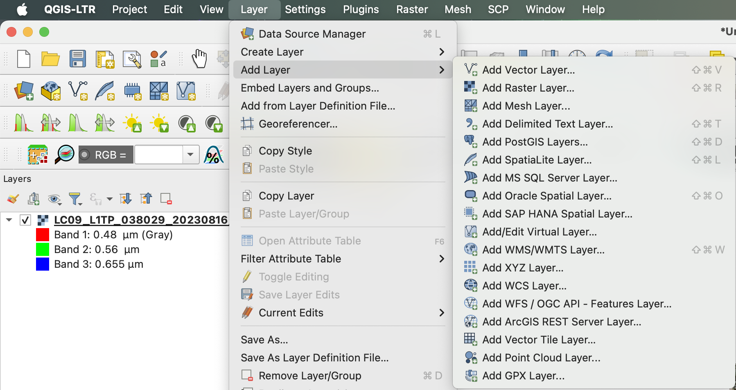Choose Save As Layer Definition File...
Viewport: 736px width, 390px height.
343,358
